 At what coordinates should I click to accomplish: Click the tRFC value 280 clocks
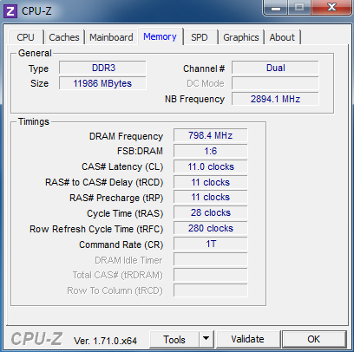click(x=211, y=228)
